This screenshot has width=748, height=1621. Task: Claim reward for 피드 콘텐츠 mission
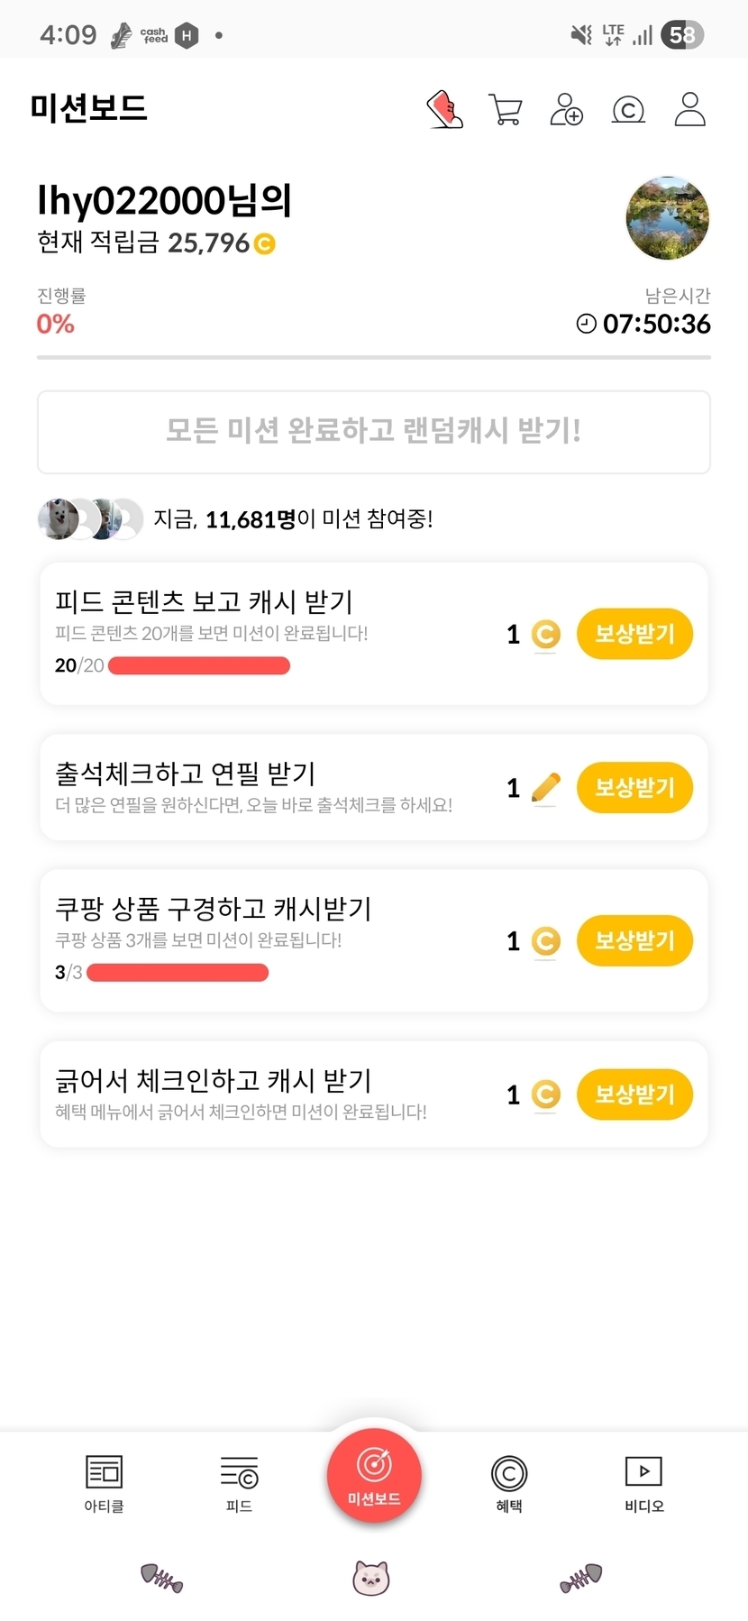coord(634,634)
